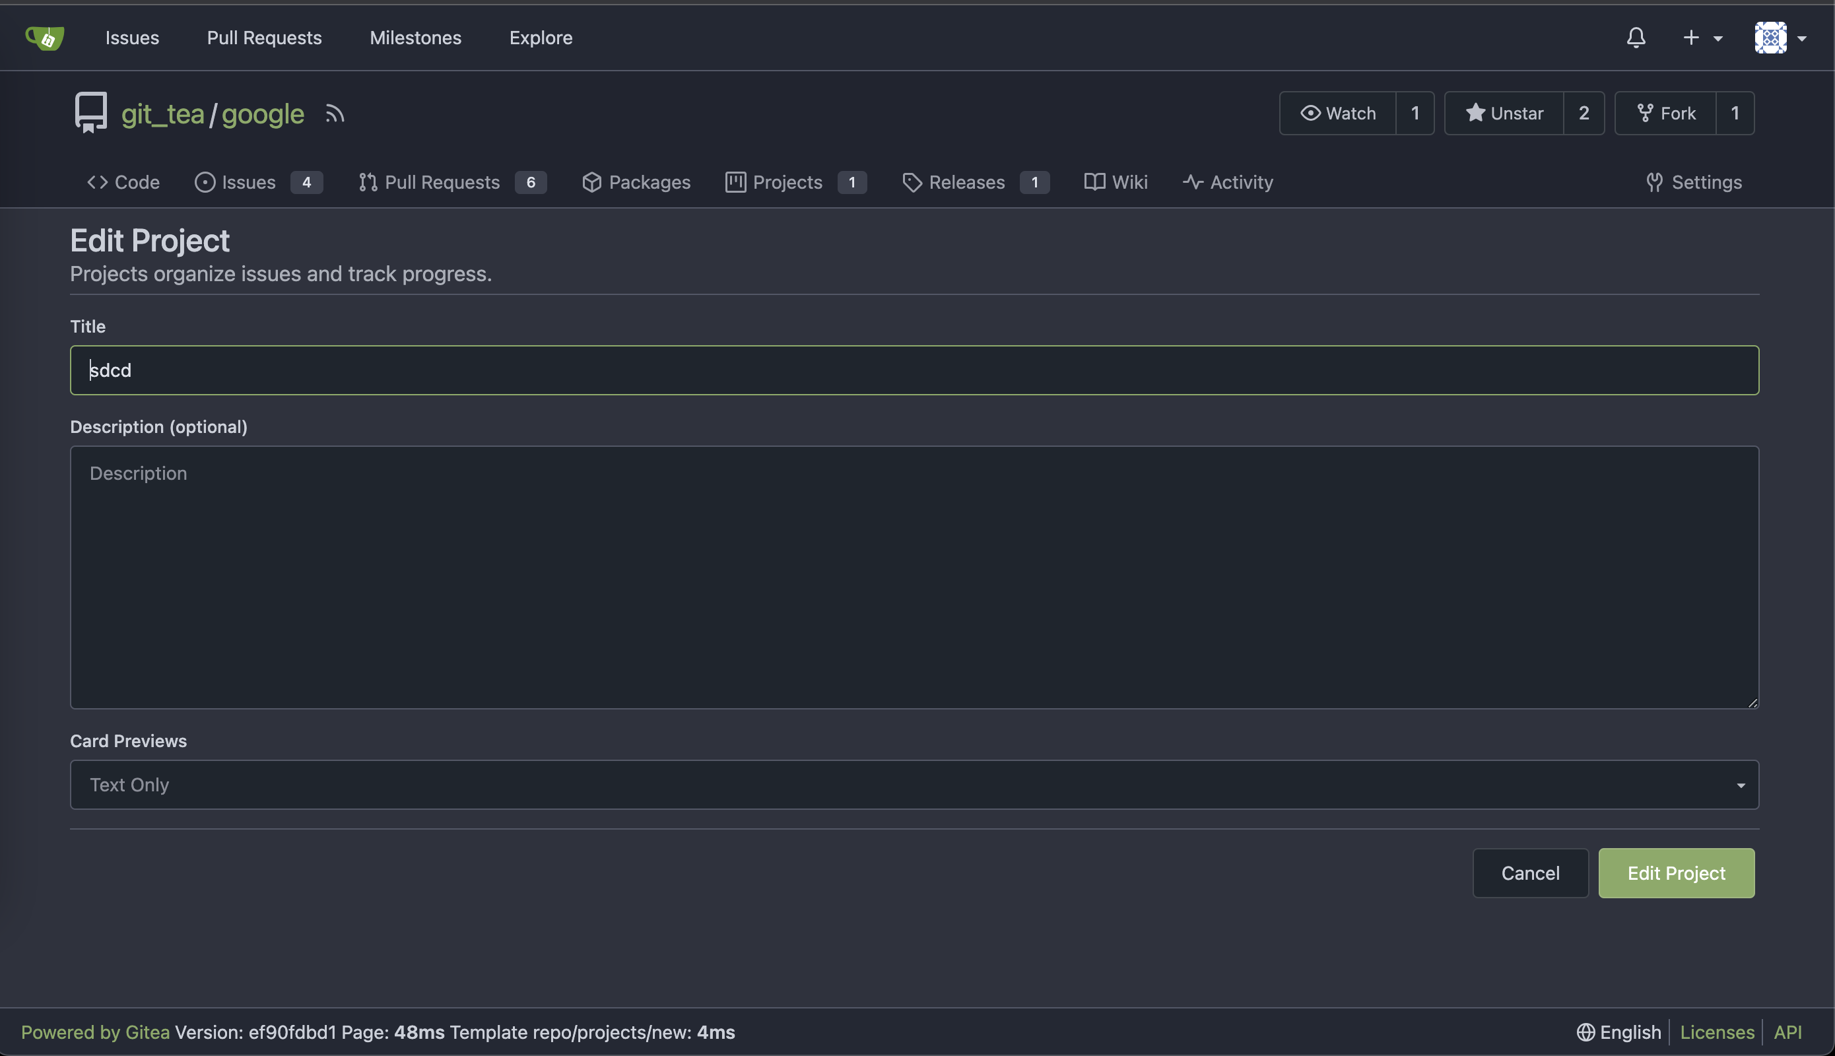Open the Projects tab

point(795,182)
